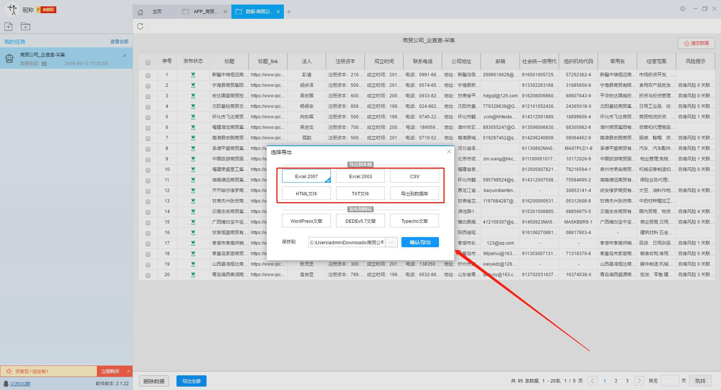Click org code cell 57252362-4

point(578,75)
